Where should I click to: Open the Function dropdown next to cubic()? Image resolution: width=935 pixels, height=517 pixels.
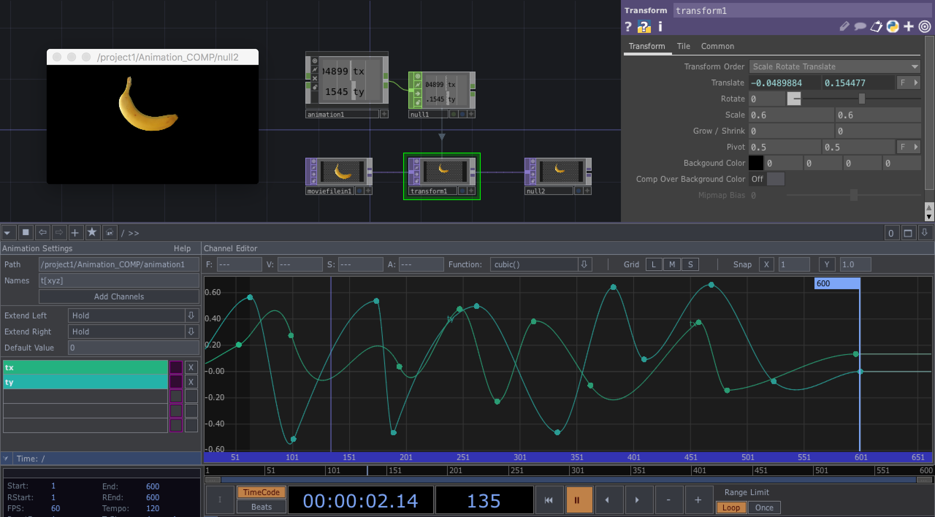[x=585, y=264]
